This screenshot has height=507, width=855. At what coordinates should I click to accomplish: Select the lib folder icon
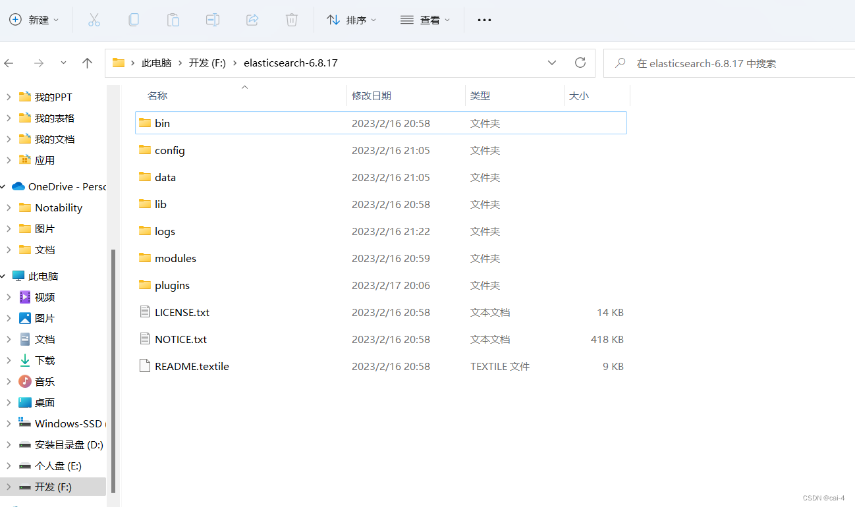tap(146, 203)
